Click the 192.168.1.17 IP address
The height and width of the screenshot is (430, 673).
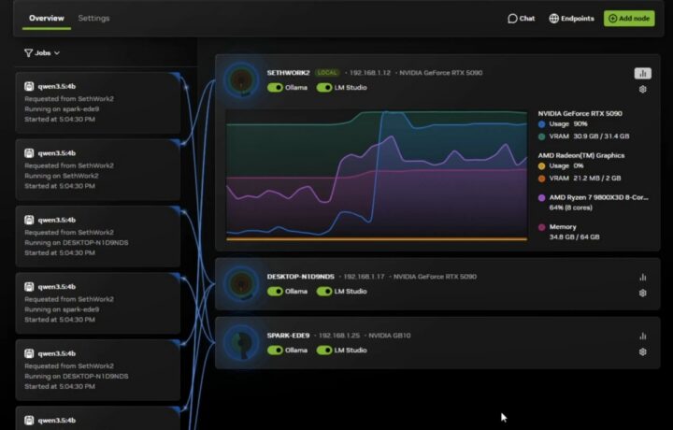364,277
